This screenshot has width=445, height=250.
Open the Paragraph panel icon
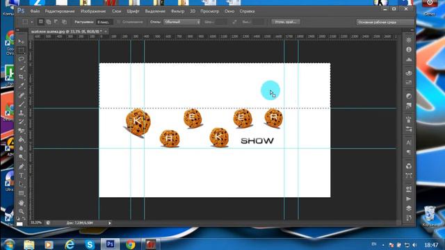coord(409,152)
